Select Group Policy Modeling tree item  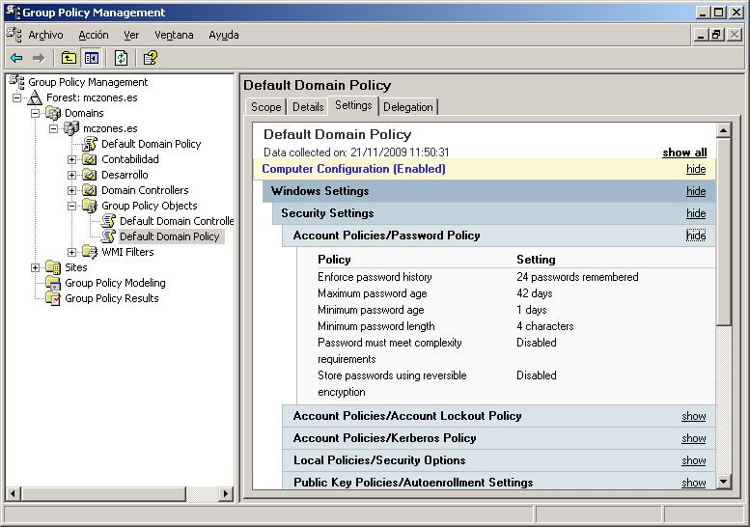pos(115,283)
